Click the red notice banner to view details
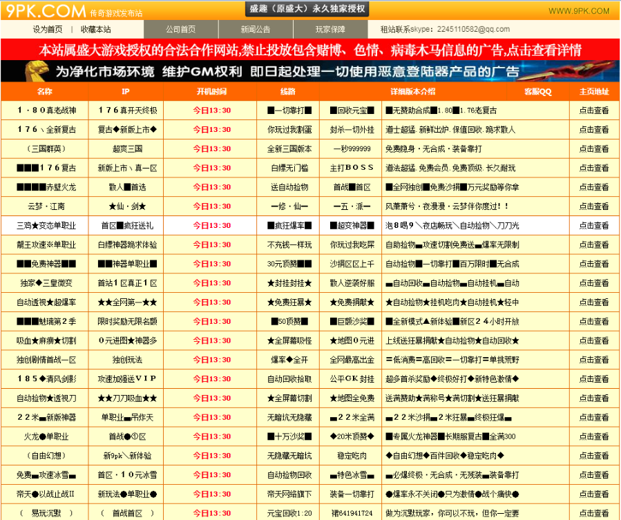 tap(310, 50)
